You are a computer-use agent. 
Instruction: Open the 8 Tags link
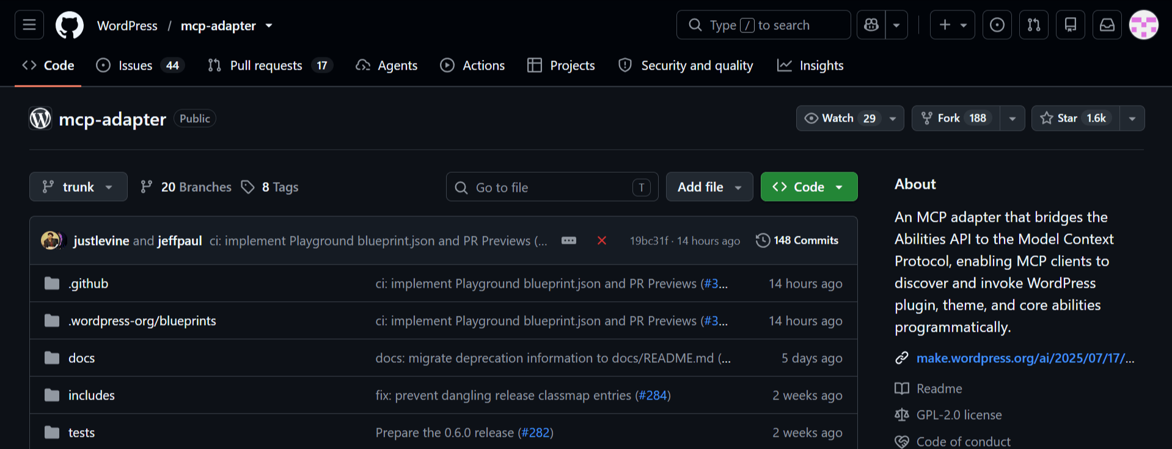(x=270, y=187)
